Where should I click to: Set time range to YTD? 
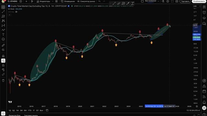point(30,111)
